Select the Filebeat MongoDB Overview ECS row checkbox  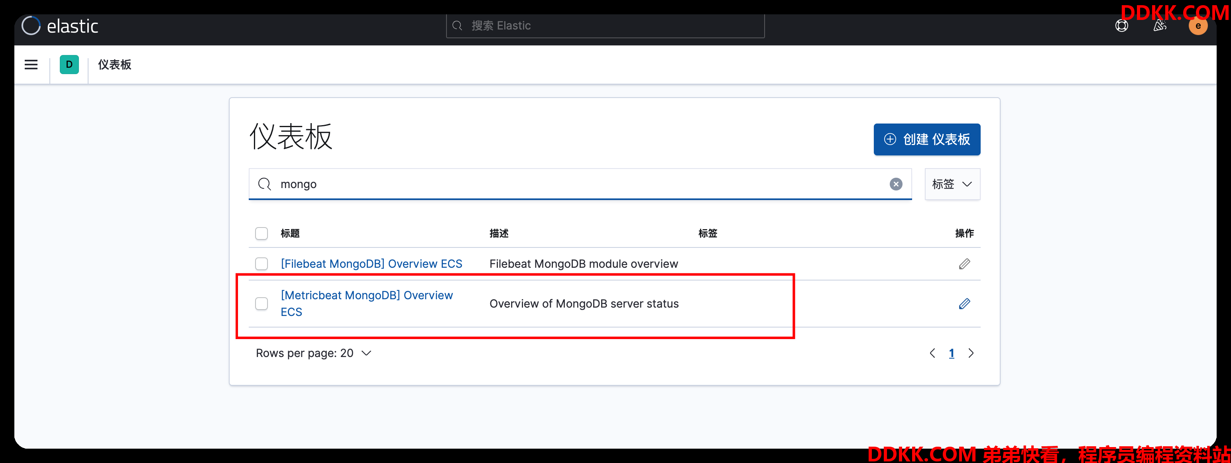click(262, 264)
